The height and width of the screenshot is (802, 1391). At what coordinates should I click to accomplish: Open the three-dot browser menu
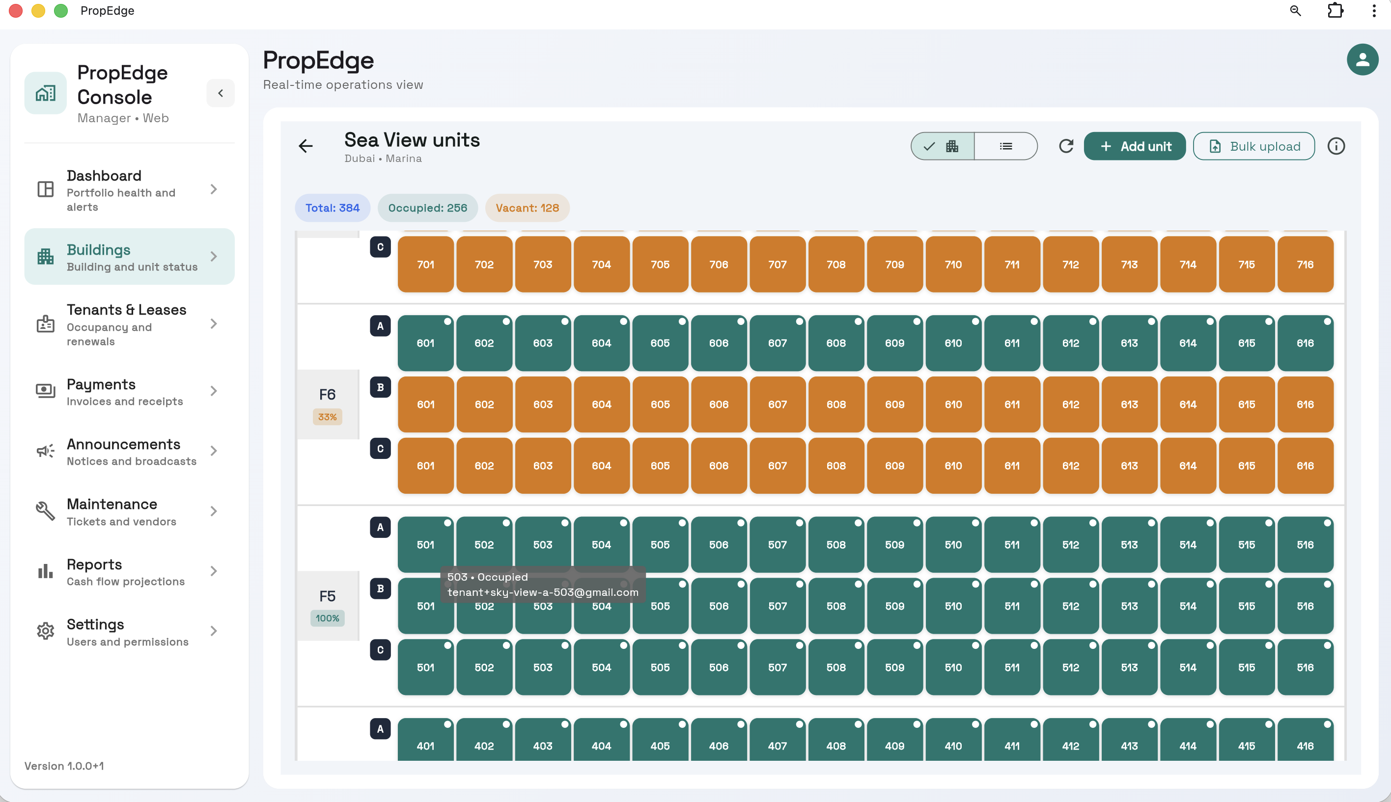1373,10
